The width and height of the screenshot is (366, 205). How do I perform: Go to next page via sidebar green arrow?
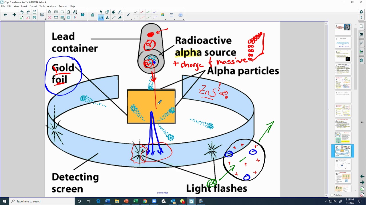coord(362,183)
